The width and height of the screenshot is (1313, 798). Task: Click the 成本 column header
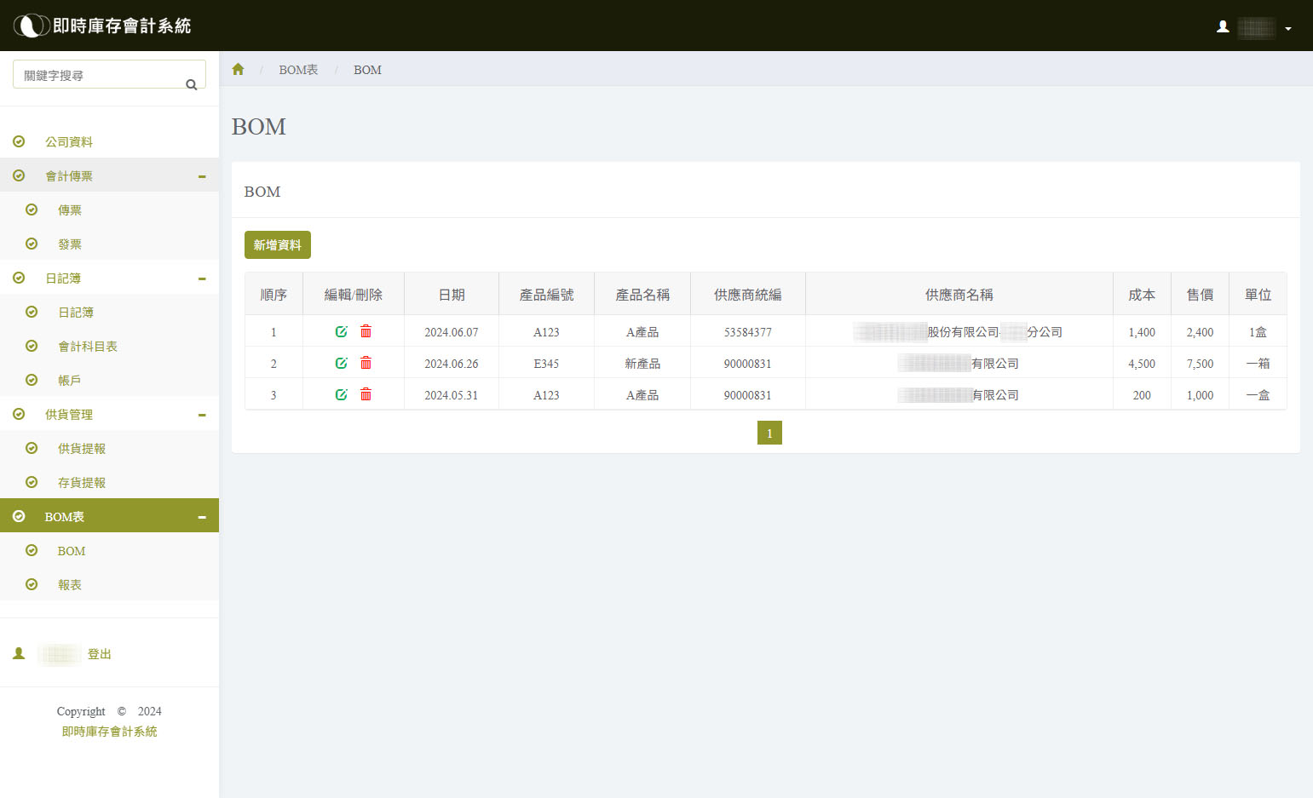pos(1142,295)
